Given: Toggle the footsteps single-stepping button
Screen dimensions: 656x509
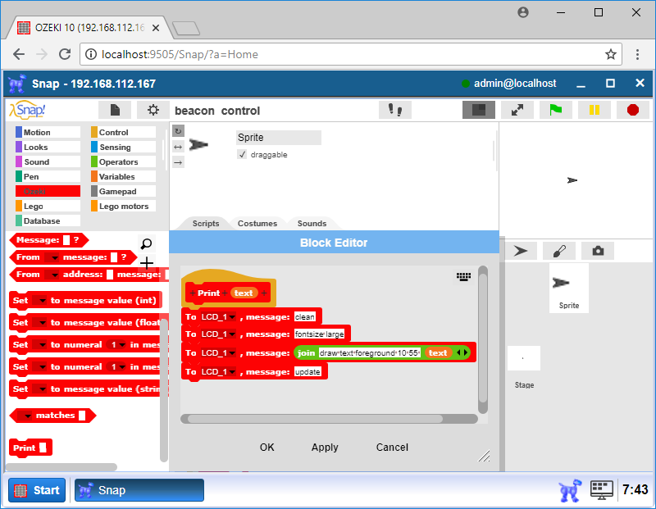Looking at the screenshot, I should click(x=394, y=110).
